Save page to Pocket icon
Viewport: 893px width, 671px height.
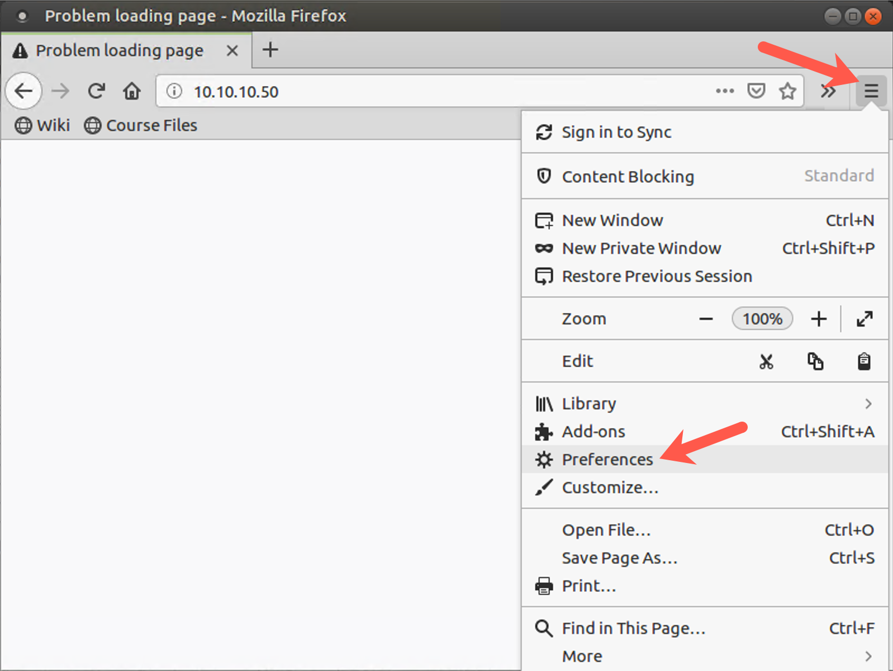756,91
